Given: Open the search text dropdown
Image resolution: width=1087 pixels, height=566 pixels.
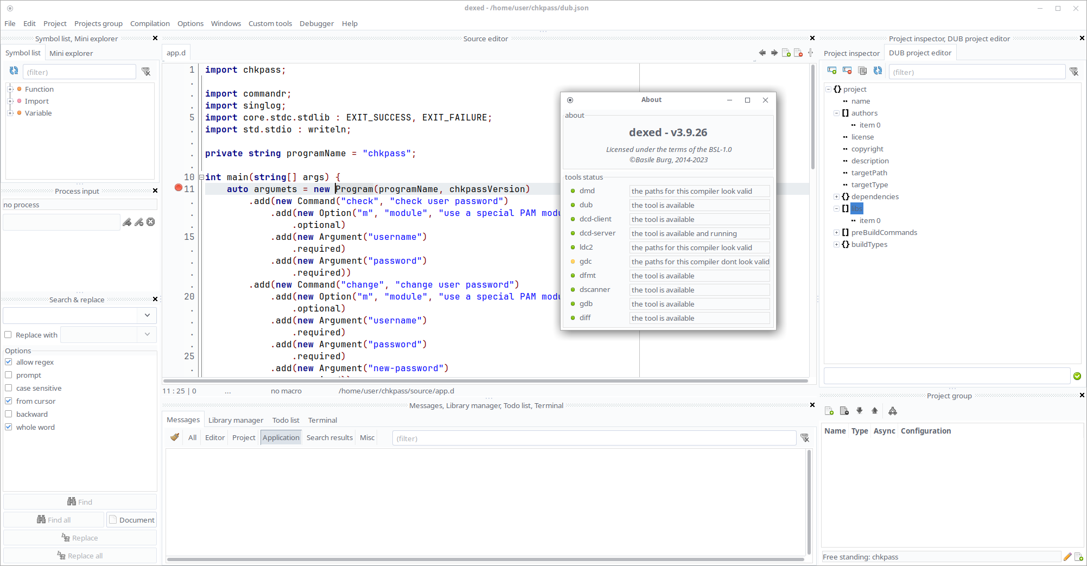Looking at the screenshot, I should pyautogui.click(x=147, y=315).
